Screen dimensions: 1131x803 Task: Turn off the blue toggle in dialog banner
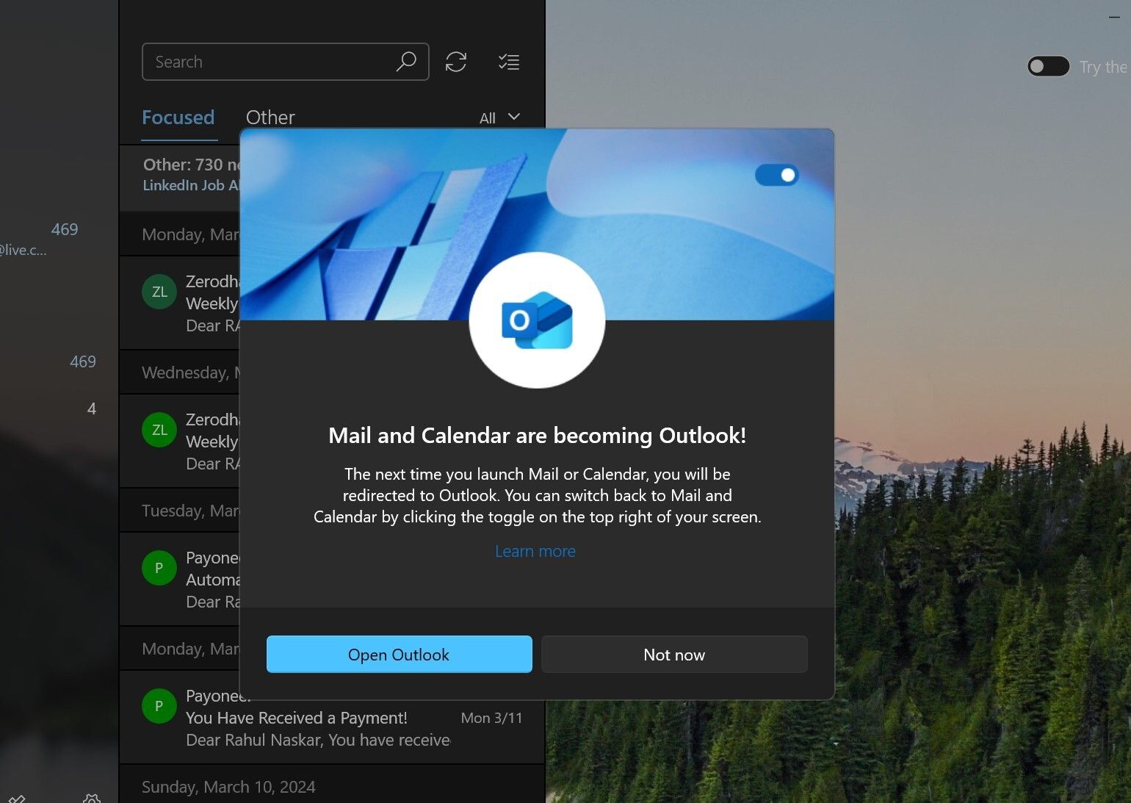[x=776, y=175]
